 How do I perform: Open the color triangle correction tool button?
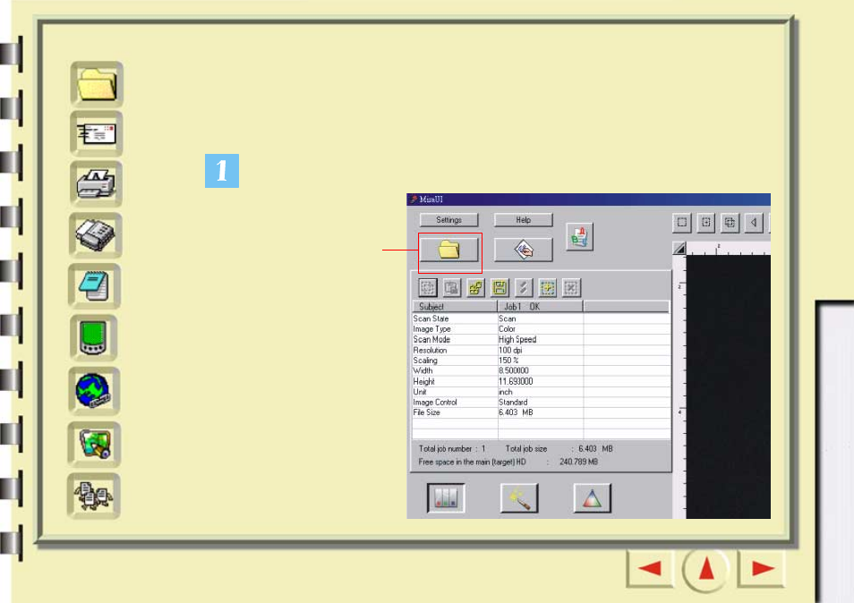tap(593, 498)
